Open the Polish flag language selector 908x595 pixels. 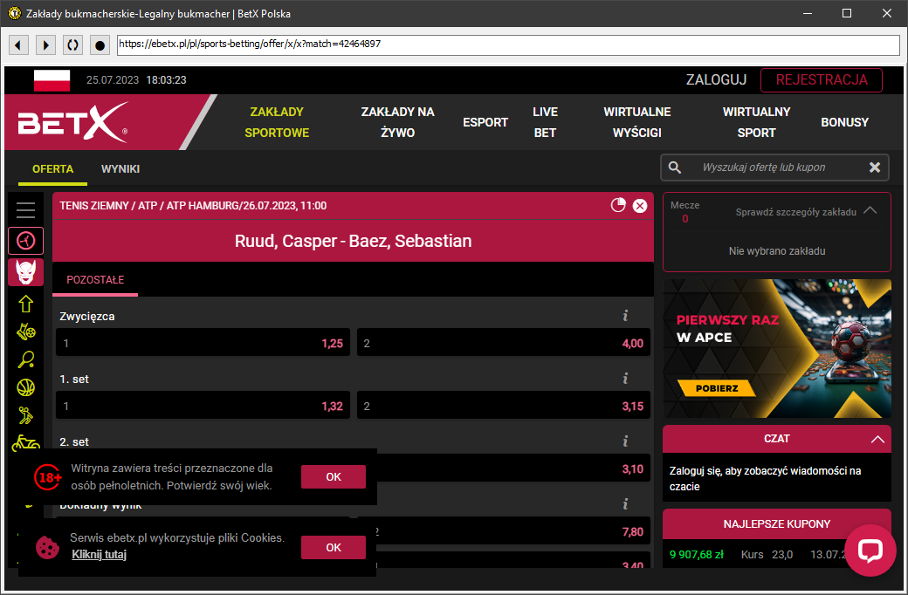(x=52, y=80)
